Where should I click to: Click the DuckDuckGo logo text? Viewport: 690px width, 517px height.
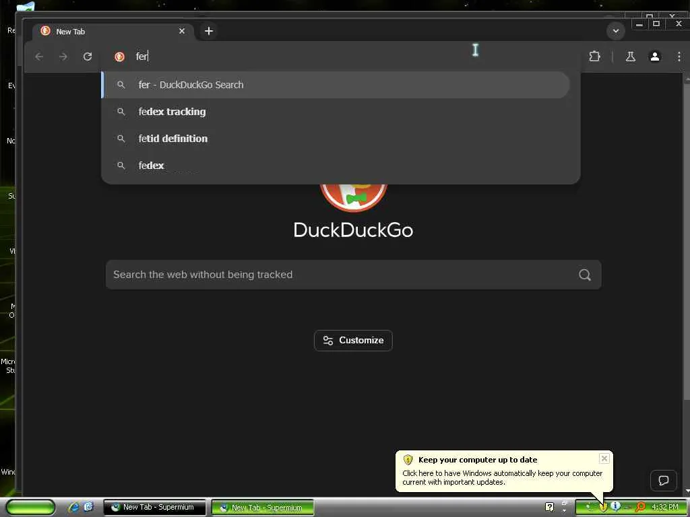pos(353,230)
